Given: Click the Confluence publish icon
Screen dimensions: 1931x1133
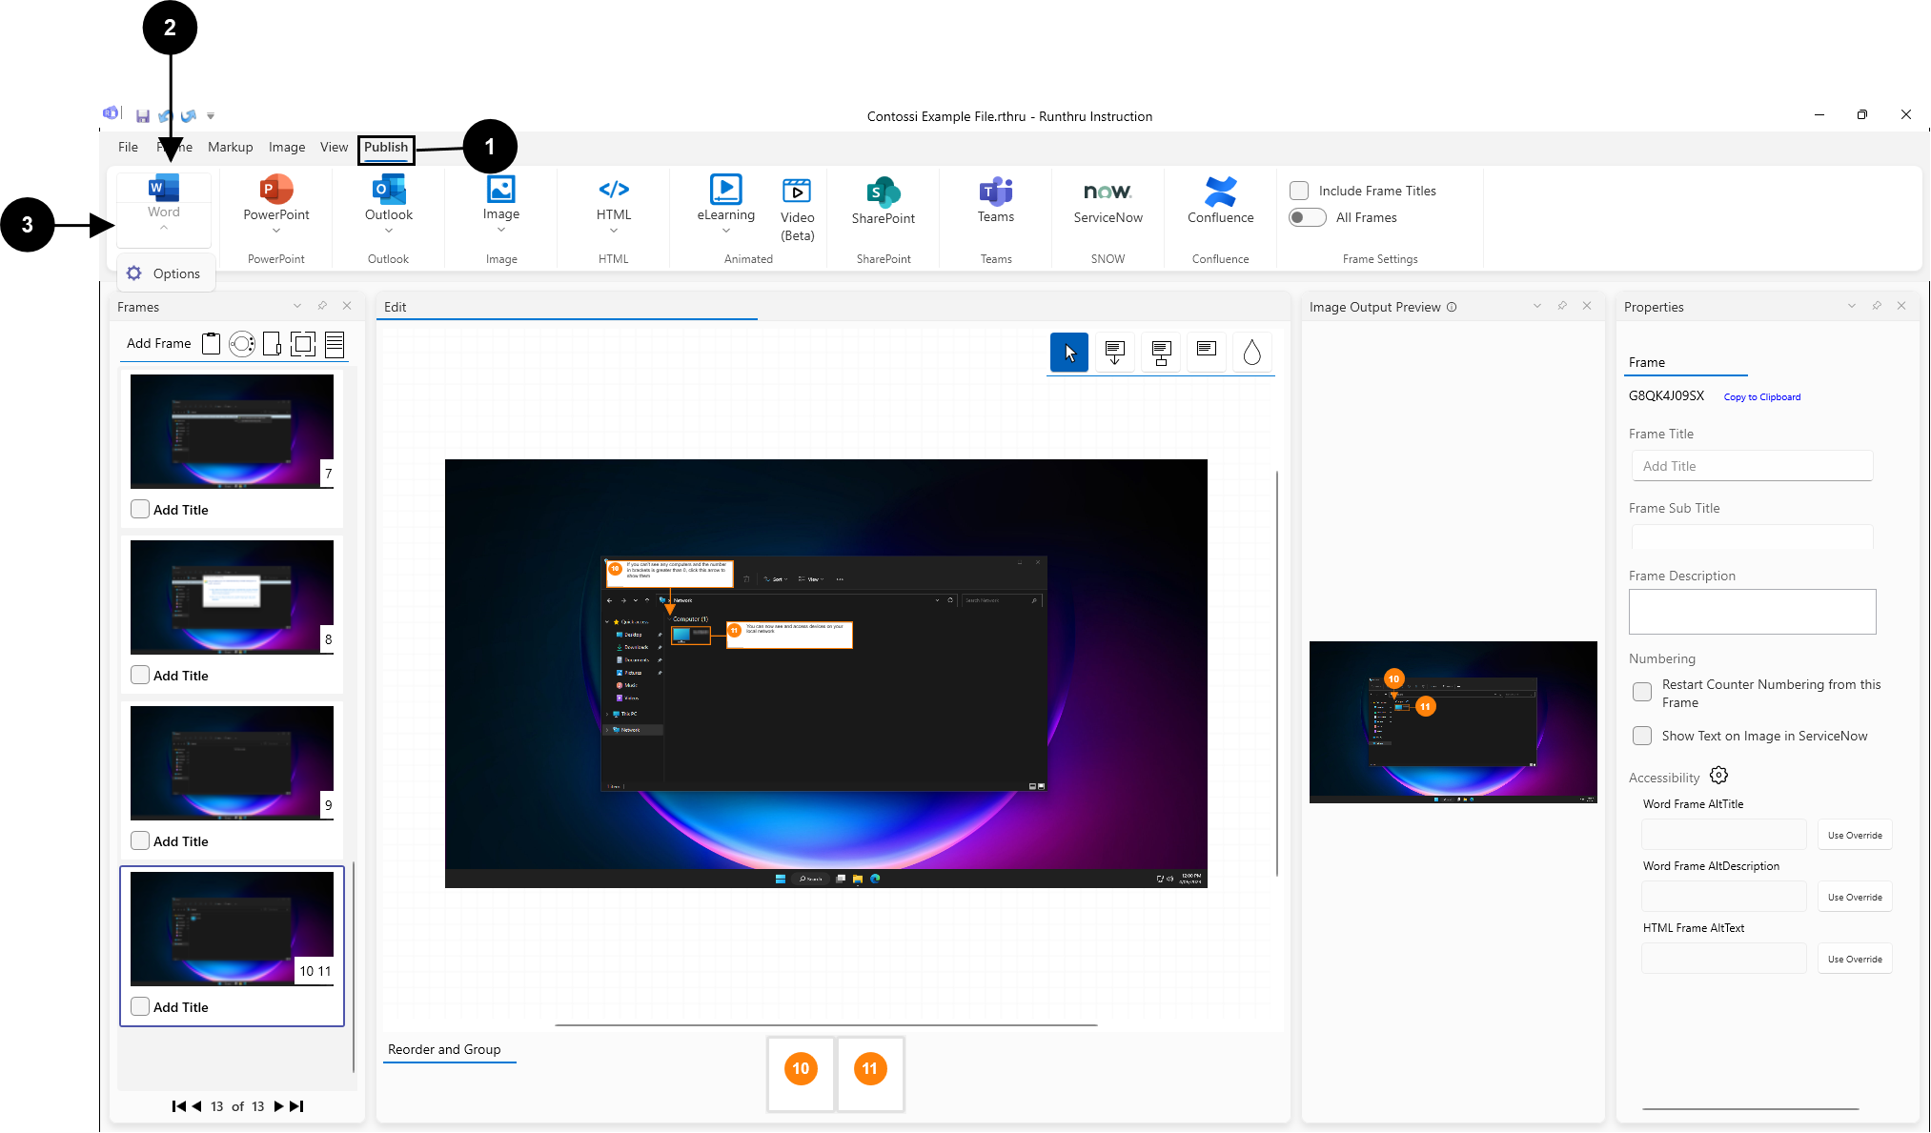Looking at the screenshot, I should click(1220, 192).
